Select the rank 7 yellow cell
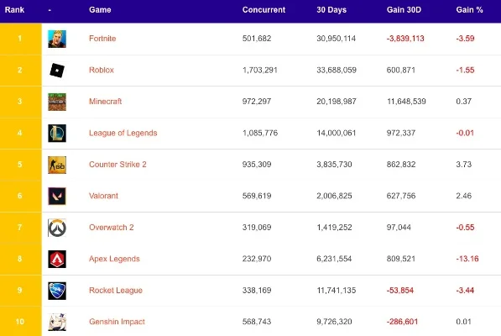501x336 pixels. [x=21, y=228]
